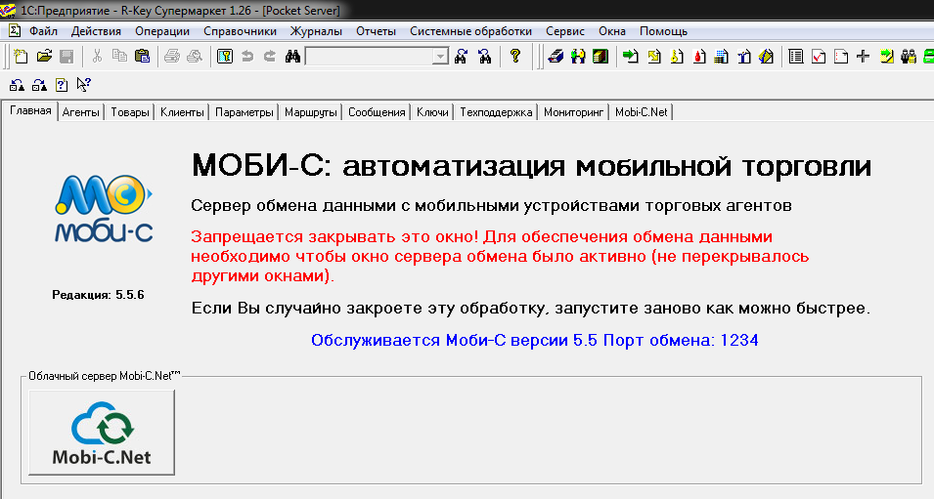Click the binoculars Find icon
This screenshot has height=499, width=934.
click(292, 57)
